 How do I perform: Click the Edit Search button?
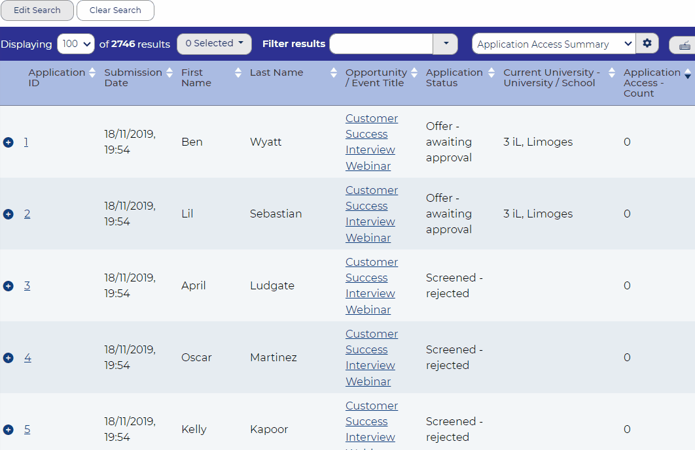tap(37, 10)
